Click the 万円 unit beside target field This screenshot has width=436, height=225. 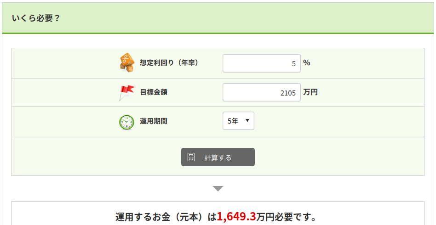[310, 92]
